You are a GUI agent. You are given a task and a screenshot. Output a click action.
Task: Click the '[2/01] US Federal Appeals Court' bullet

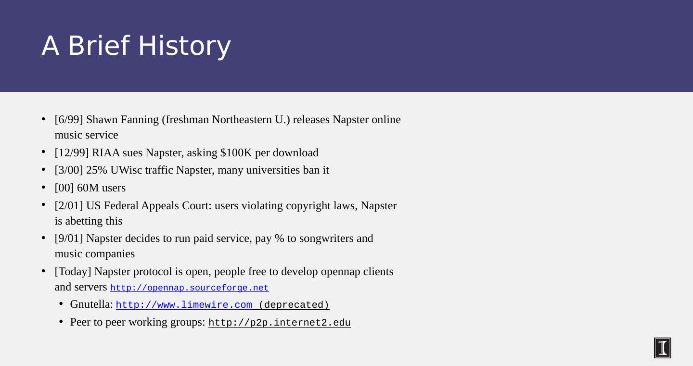coord(226,213)
